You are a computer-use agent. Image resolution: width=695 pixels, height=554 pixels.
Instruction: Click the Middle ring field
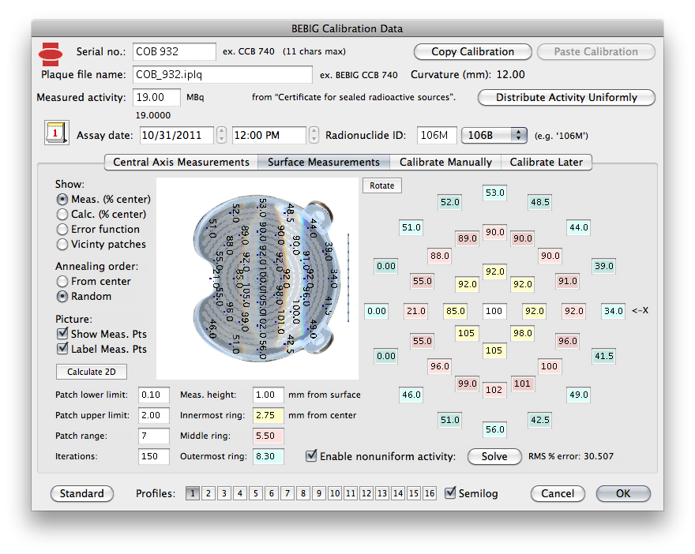pyautogui.click(x=269, y=436)
